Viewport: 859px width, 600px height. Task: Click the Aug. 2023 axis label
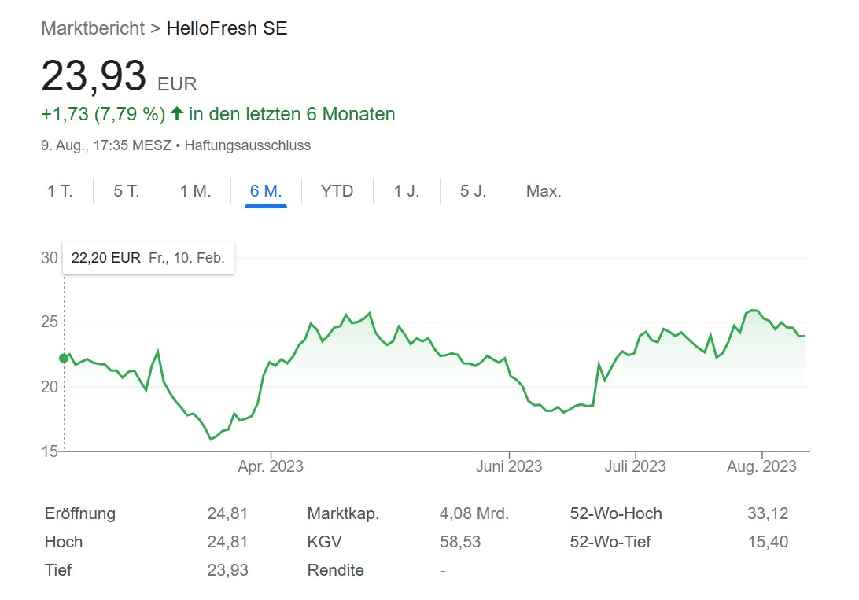pos(761,466)
